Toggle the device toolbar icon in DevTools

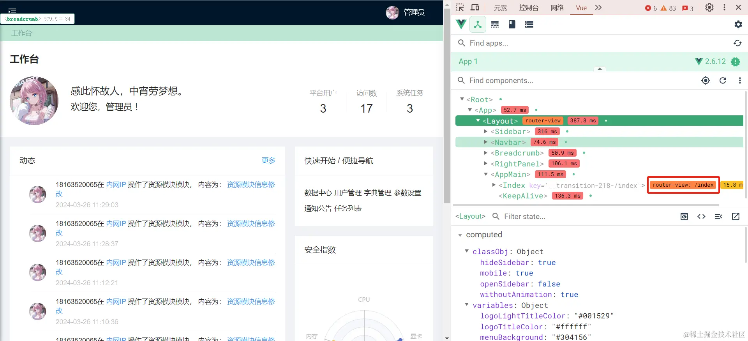[475, 8]
